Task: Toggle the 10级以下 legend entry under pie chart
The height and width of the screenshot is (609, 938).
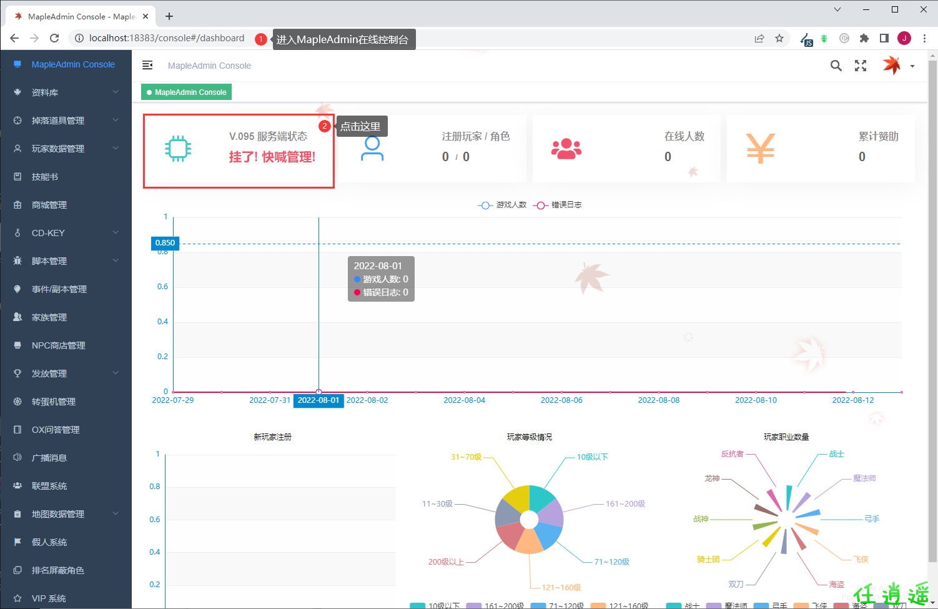Action: [x=435, y=605]
